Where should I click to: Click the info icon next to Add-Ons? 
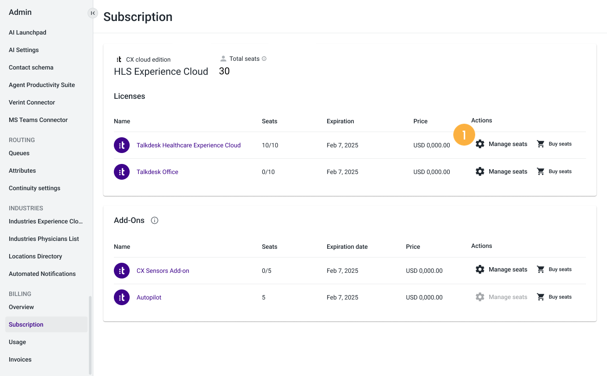tap(154, 220)
